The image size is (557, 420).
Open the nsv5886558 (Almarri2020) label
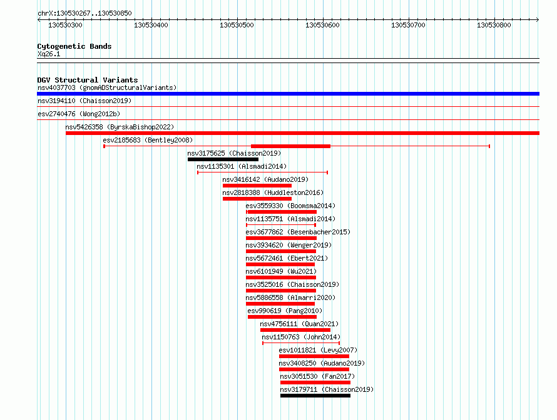coord(290,297)
